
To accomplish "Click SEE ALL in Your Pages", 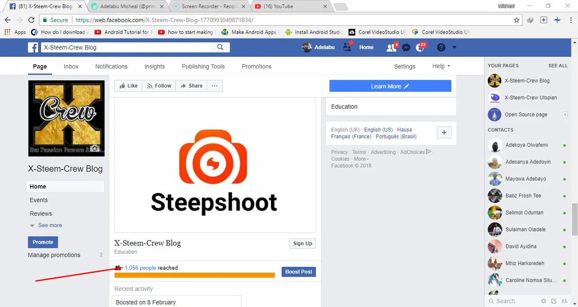I will 558,65.
